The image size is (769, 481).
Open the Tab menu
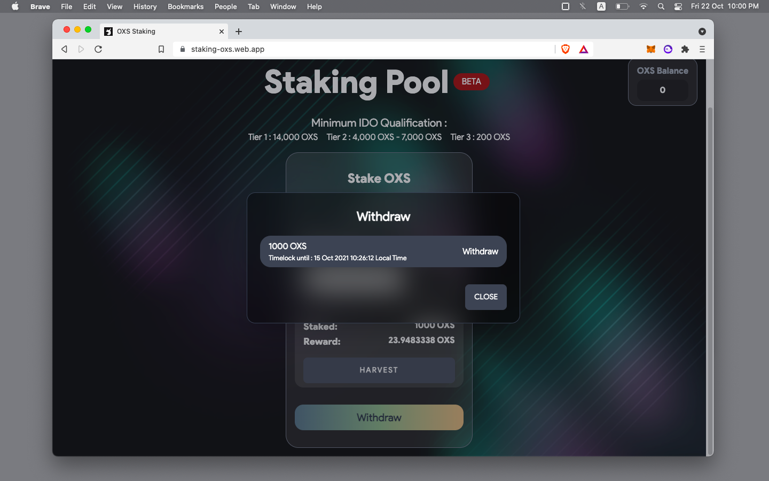(x=254, y=6)
